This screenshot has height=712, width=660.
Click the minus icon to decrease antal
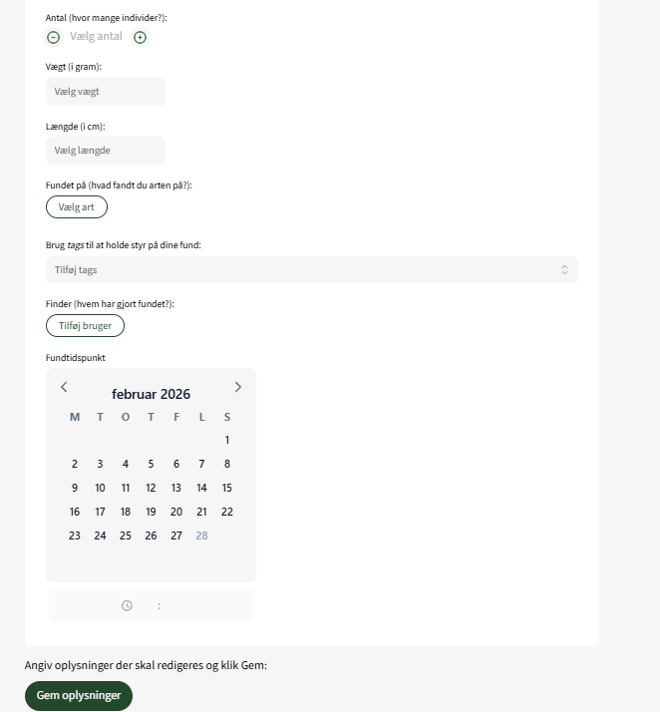(x=54, y=37)
